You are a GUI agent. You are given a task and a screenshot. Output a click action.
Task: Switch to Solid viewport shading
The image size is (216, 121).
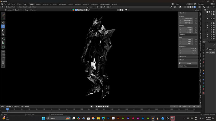190,7
